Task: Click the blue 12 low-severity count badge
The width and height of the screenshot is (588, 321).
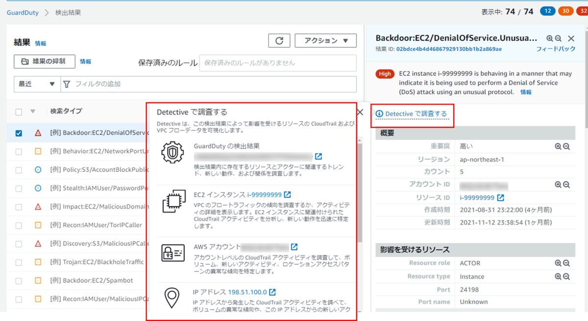Action: click(x=548, y=11)
